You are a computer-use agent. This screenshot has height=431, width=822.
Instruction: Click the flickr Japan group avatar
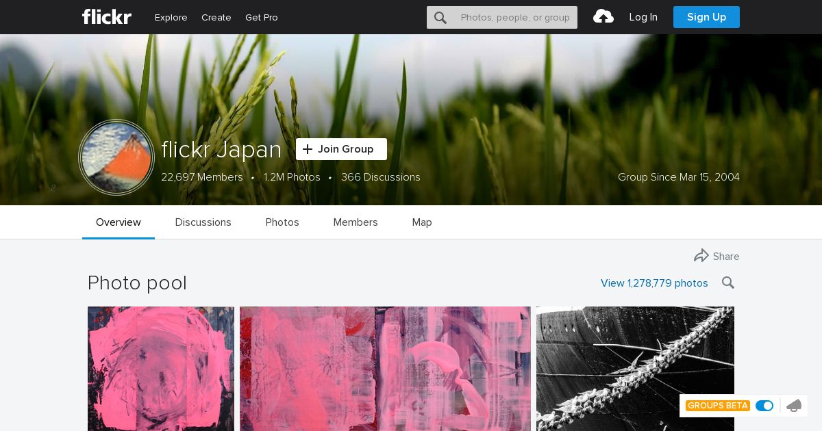click(116, 157)
